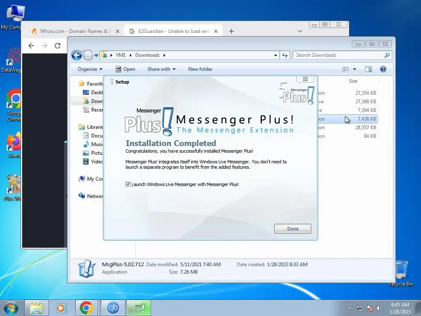Select Recent Places in navigation pane
Image resolution: width=421 pixels, height=316 pixels.
click(x=93, y=109)
